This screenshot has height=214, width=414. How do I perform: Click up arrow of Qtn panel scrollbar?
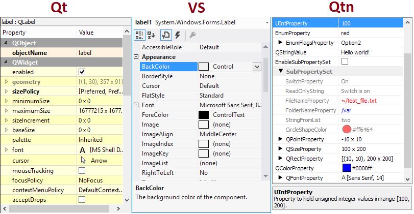pos(408,23)
